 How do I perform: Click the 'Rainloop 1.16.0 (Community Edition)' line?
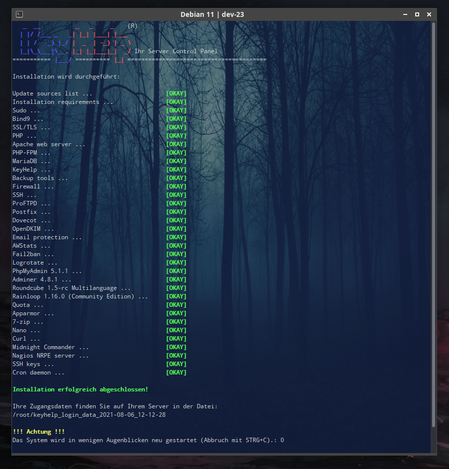coord(80,296)
